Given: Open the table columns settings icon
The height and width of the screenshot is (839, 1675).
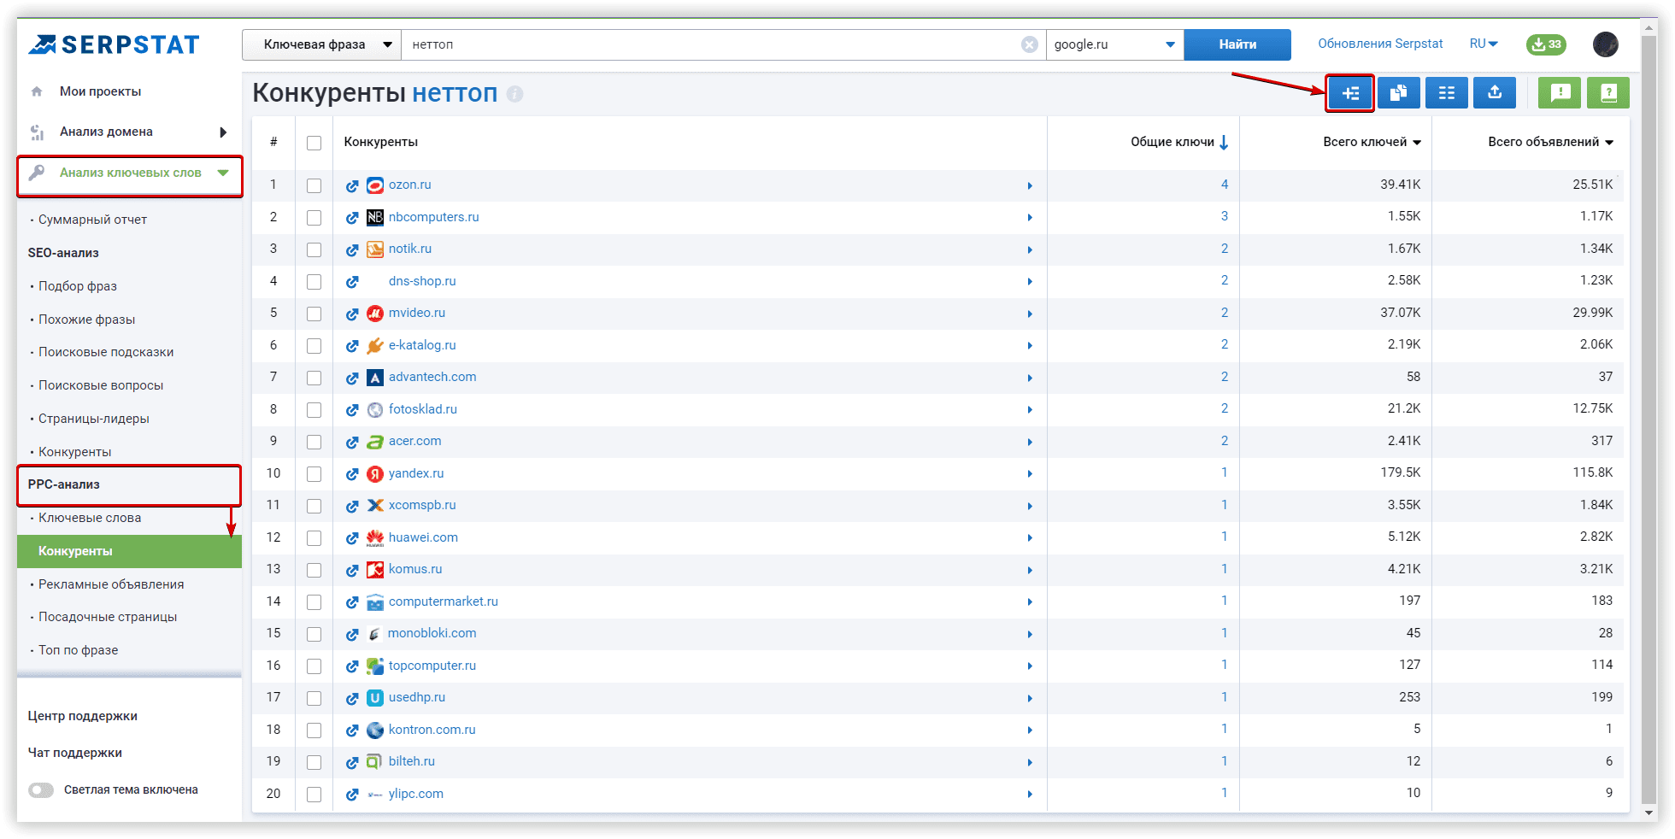Looking at the screenshot, I should tap(1447, 93).
